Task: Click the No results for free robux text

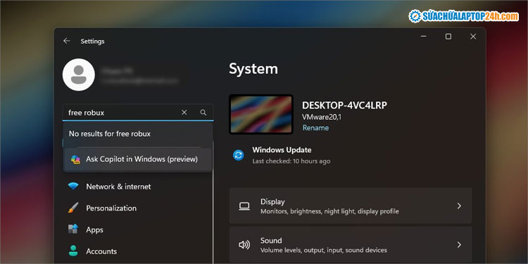Action: point(110,134)
